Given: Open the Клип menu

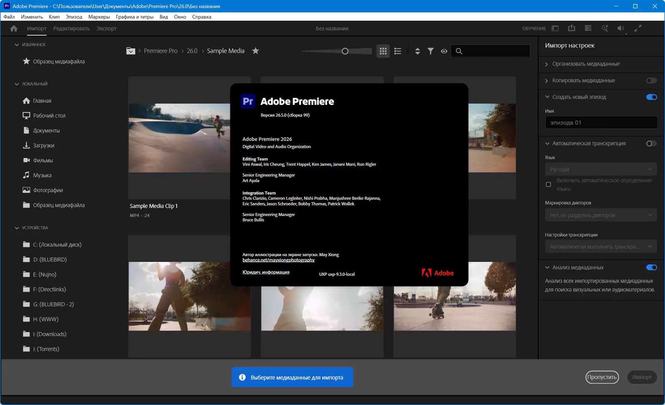Looking at the screenshot, I should 54,17.
